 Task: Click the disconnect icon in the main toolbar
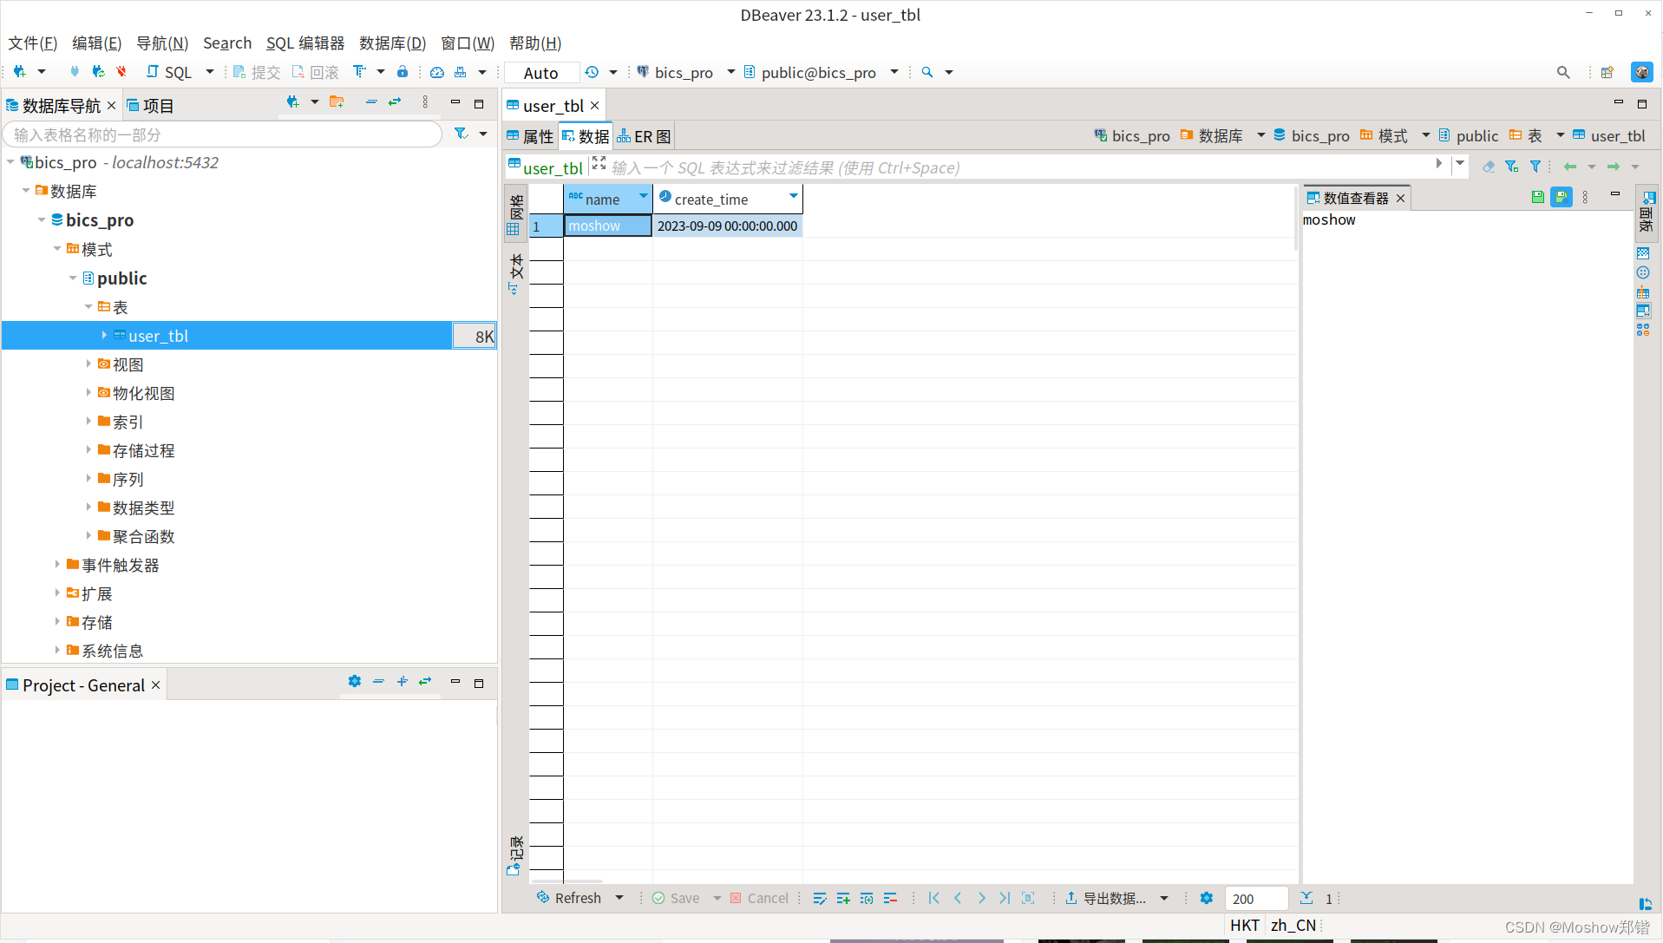coord(121,72)
